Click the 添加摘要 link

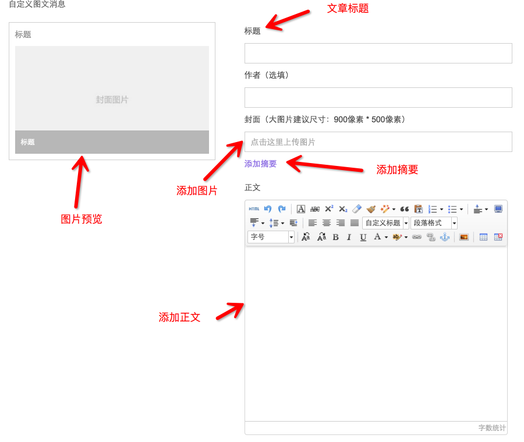pos(260,164)
